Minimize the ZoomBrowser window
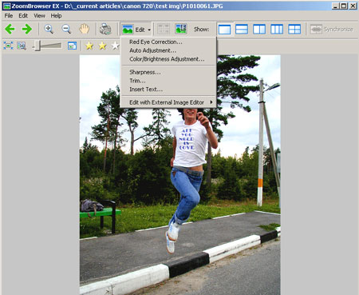 pos(336,6)
